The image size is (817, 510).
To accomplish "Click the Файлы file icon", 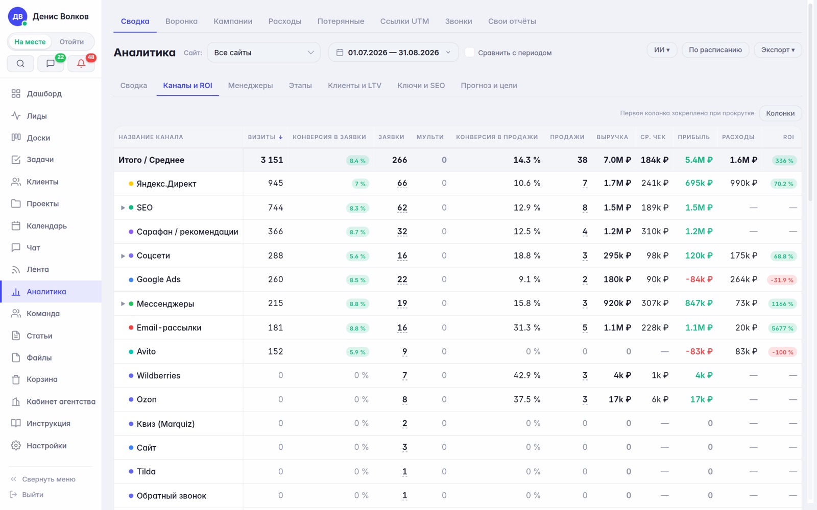I will [16, 358].
